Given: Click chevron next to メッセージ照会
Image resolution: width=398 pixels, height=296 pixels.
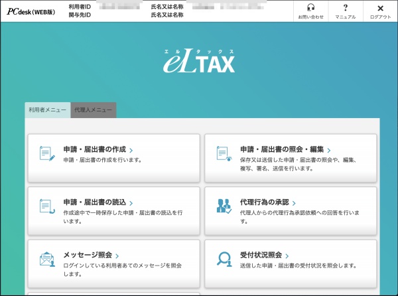Looking at the screenshot, I should pyautogui.click(x=117, y=256).
